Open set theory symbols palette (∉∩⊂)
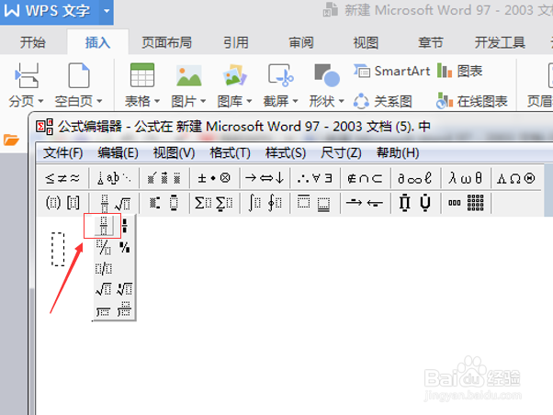Viewport: 553px width, 415px height. coord(365,178)
